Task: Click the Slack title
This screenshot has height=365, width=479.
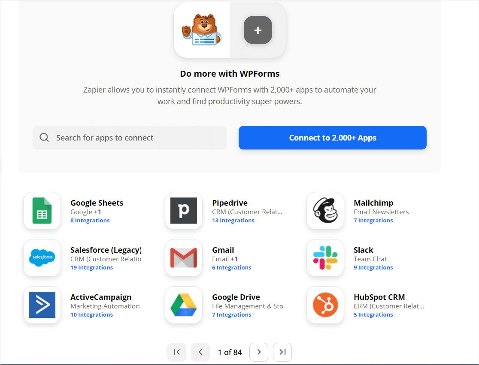Action: coord(363,250)
